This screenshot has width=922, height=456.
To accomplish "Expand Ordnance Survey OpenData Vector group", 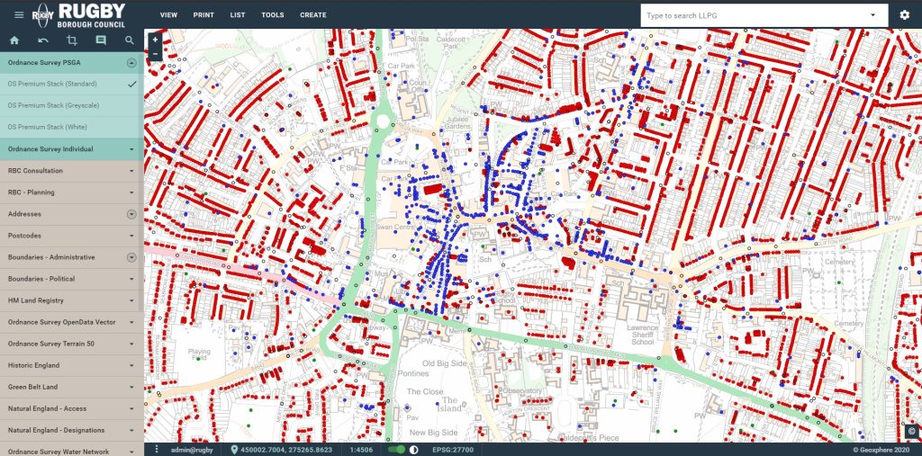I will pos(131,323).
